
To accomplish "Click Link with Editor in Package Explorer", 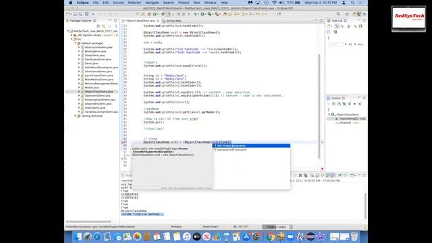I will 103,26.
